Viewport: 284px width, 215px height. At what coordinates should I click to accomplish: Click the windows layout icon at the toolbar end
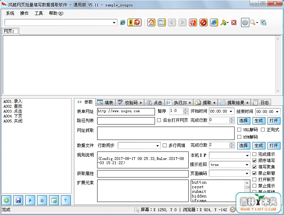point(263,22)
